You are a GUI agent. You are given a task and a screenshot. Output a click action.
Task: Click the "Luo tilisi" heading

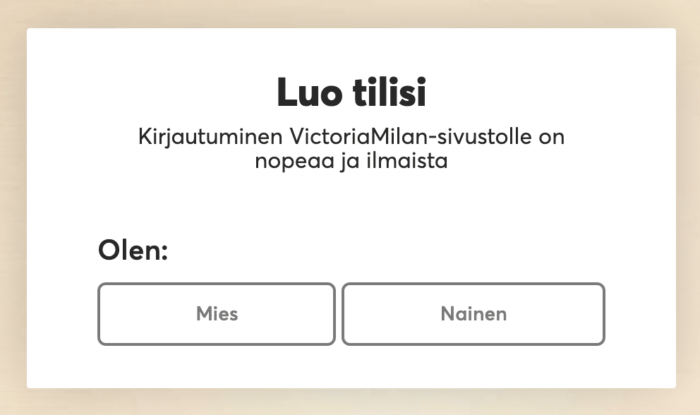pyautogui.click(x=351, y=93)
